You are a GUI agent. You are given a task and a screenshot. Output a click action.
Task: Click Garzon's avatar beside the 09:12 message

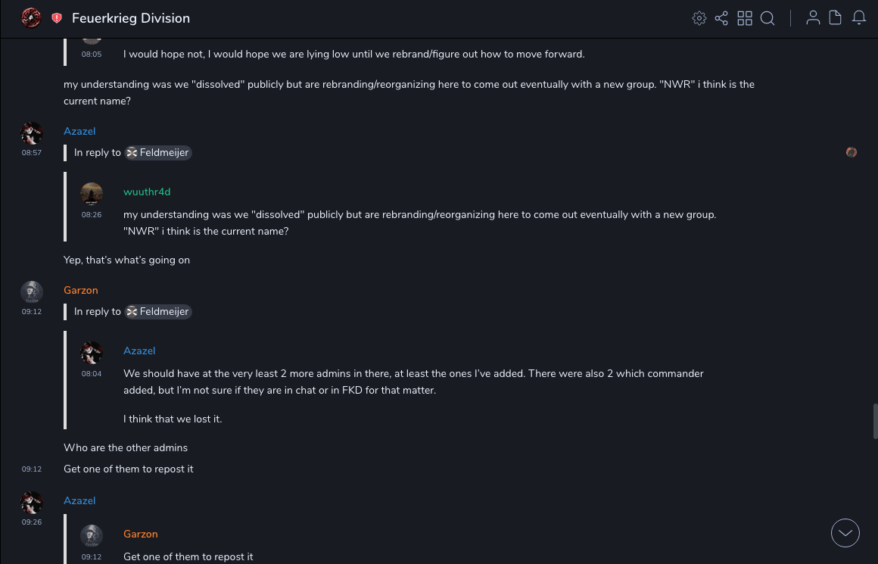31,292
